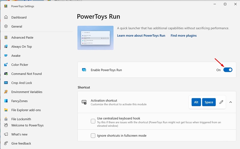This screenshot has width=240, height=149.
Task: Click the Shortcut section heading
Action: point(84,87)
